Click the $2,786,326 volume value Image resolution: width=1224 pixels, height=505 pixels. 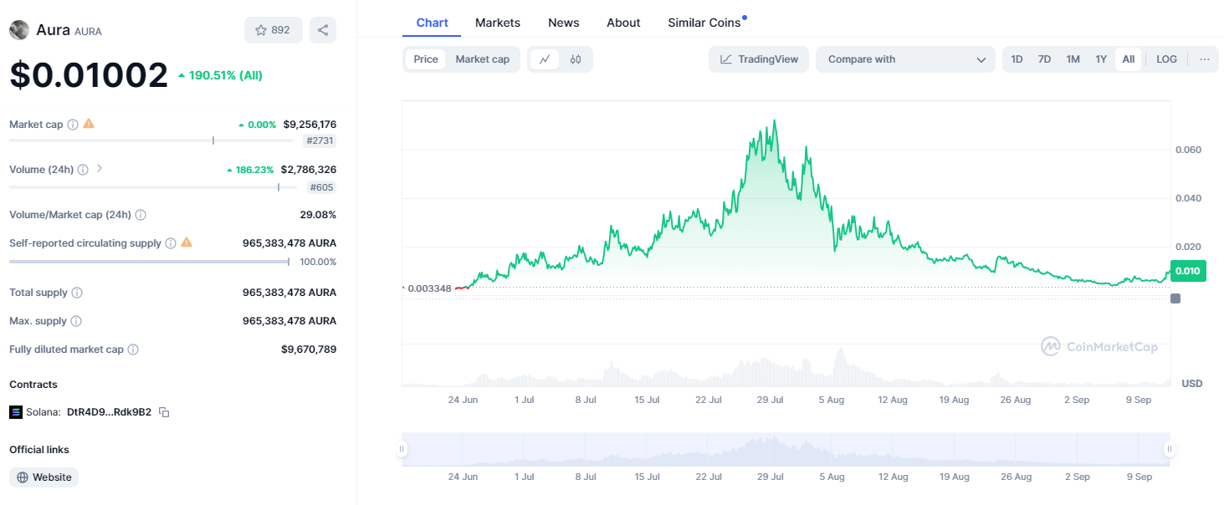pyautogui.click(x=309, y=170)
